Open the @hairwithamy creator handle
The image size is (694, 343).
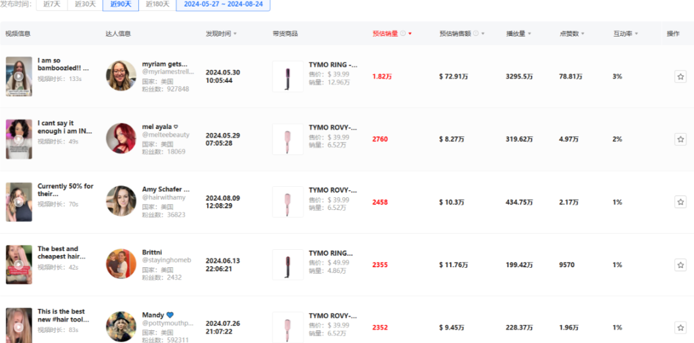(165, 198)
